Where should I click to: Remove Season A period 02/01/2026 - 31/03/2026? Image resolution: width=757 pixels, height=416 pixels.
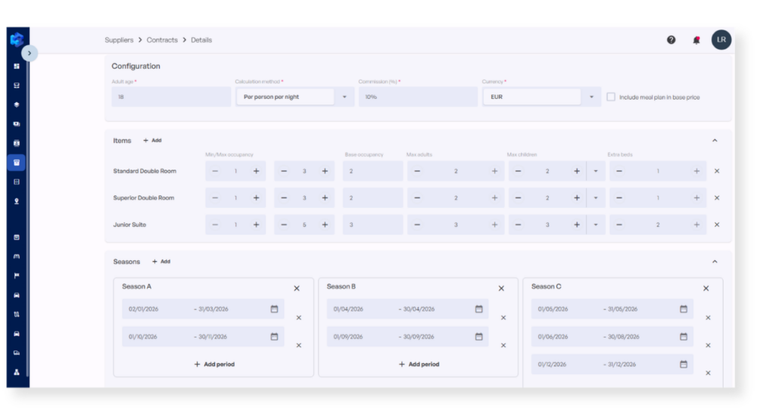click(x=299, y=318)
